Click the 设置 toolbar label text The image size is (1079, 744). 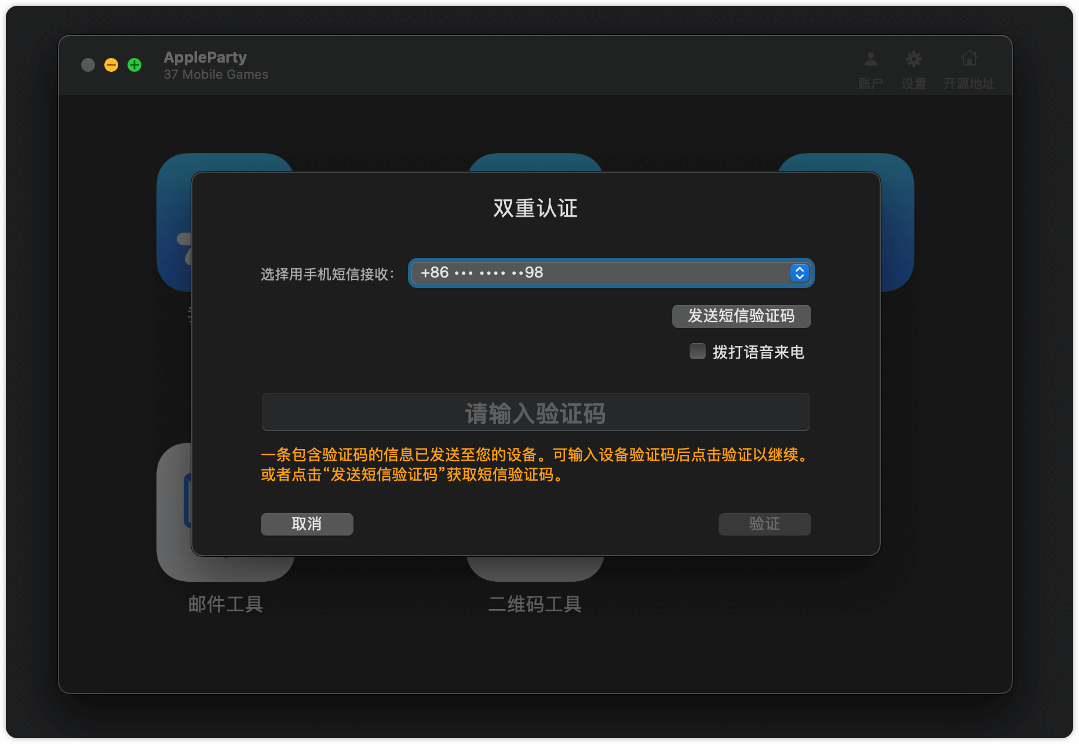point(913,84)
